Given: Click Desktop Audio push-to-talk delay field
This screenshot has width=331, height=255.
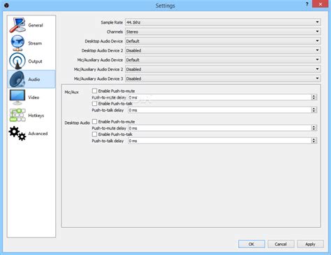Looking at the screenshot, I should point(219,141).
